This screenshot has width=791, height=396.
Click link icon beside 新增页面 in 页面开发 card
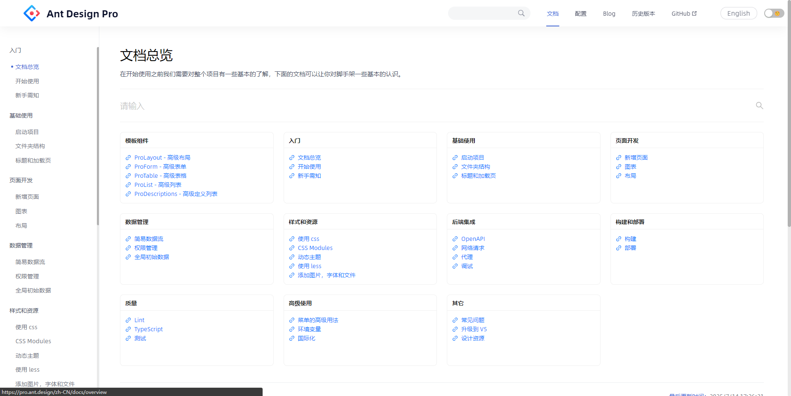click(619, 158)
